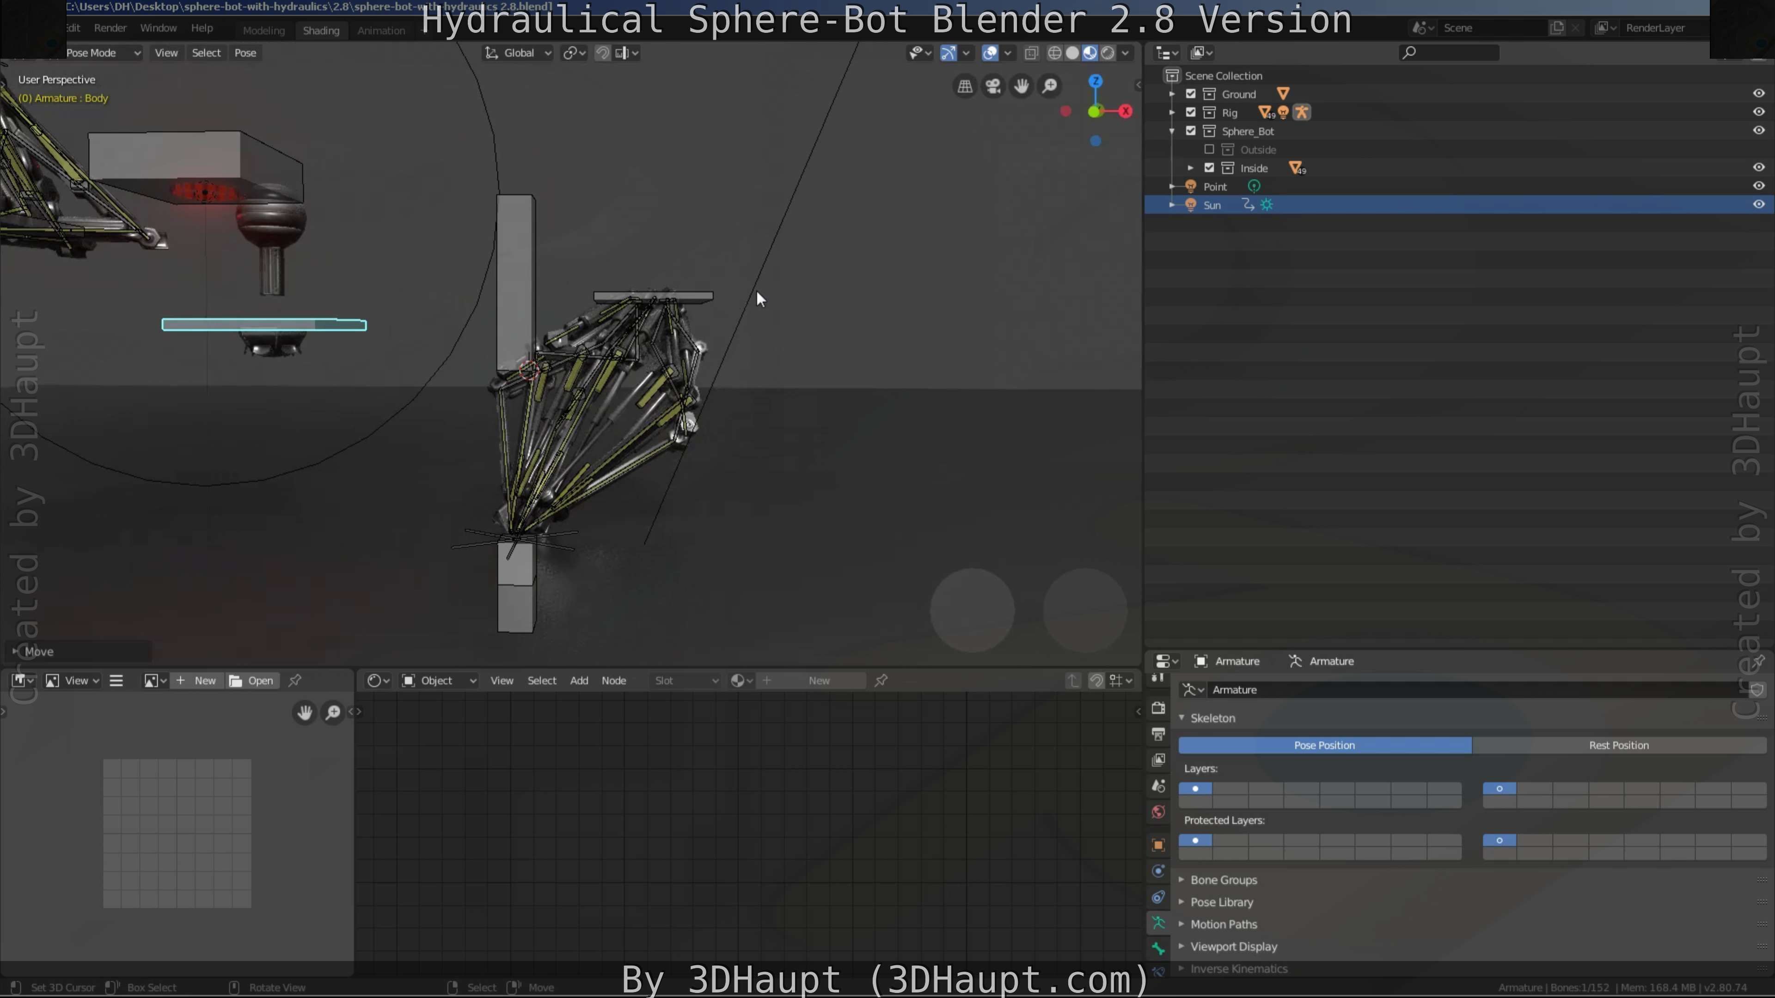Open the Object Constraints properties tab icon

pyautogui.click(x=1158, y=897)
